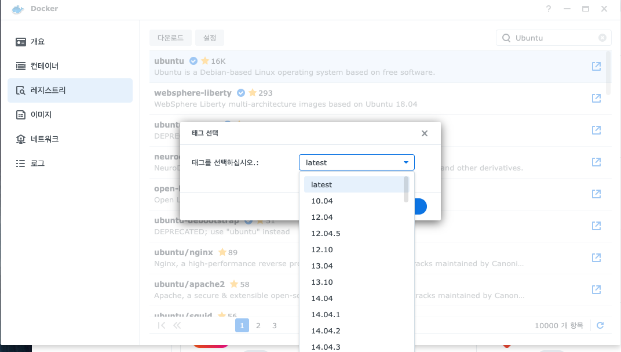621x352 pixels.
Task: Go to previous pages arrow
Action: 177,325
